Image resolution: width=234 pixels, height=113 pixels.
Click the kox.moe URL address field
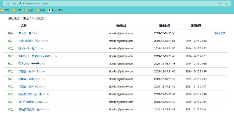click(x=113, y=4)
